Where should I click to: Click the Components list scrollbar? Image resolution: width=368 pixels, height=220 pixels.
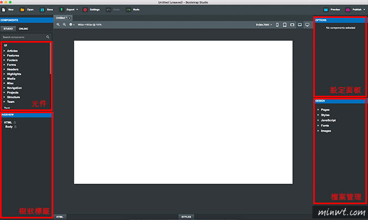click(x=50, y=59)
